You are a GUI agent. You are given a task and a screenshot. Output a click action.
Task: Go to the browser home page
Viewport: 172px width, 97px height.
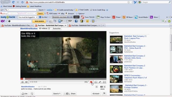pyautogui.click(x=22, y=2)
